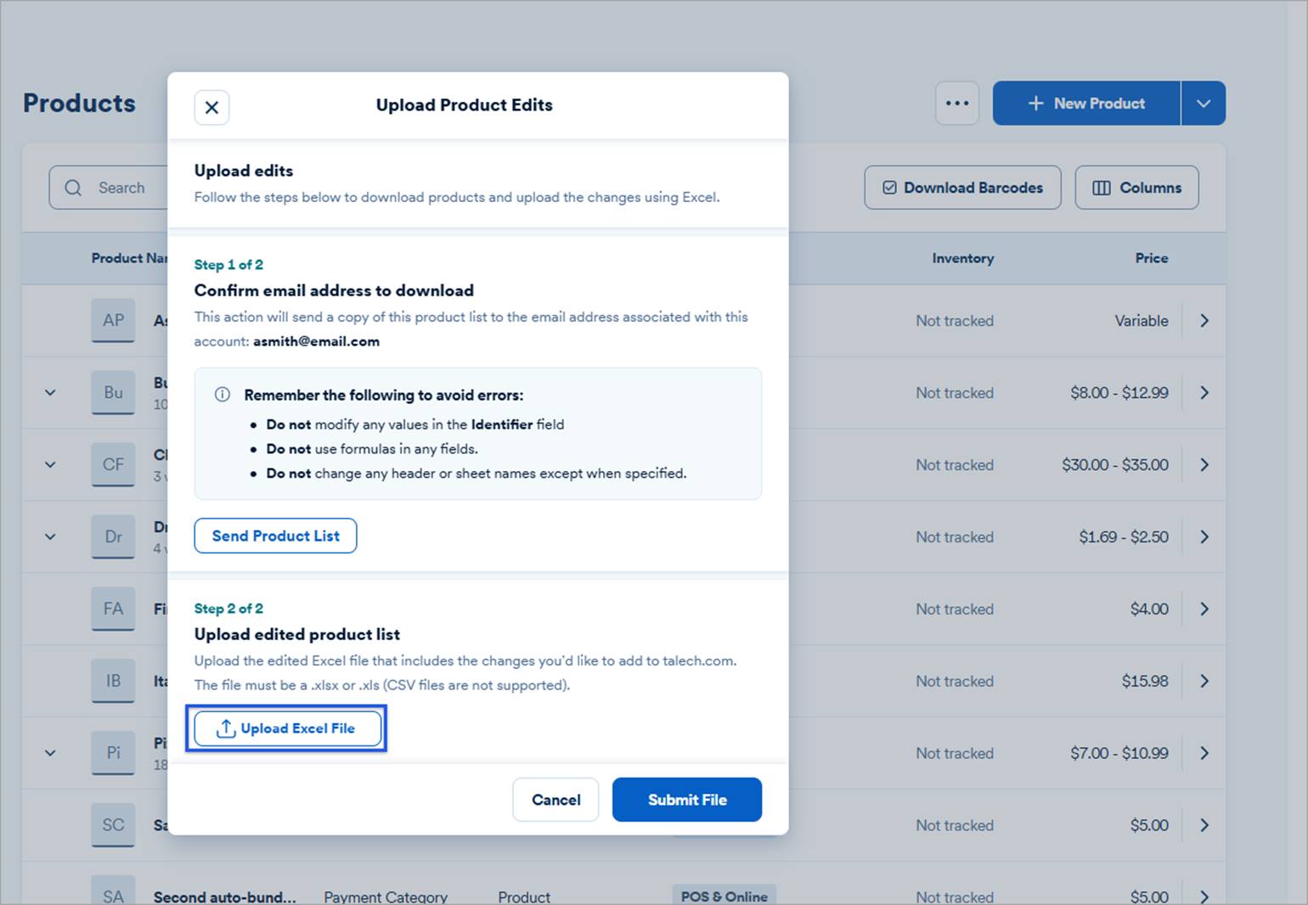Cancel the upload dialog
Screen dimensions: 1308x905
pyautogui.click(x=555, y=799)
